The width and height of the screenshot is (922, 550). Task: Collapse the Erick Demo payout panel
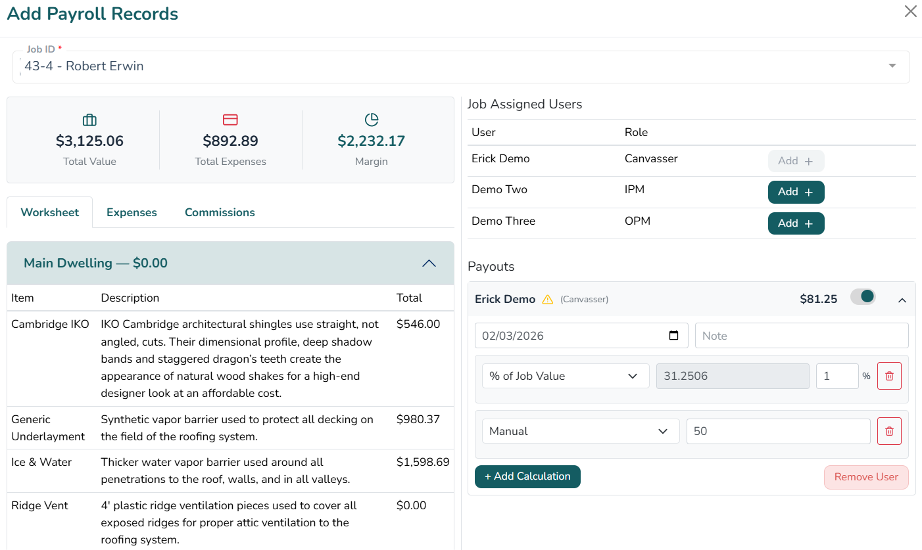click(x=902, y=300)
